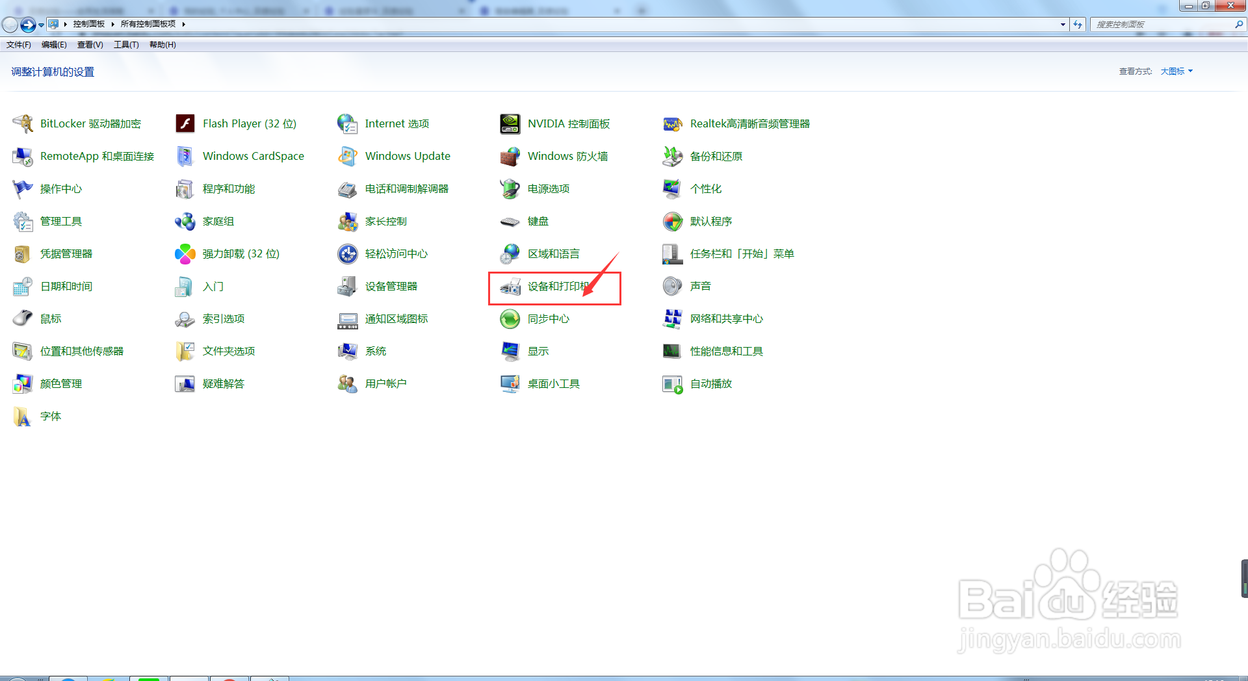1248x681 pixels.
Task: Open the 编辑(E) menu
Action: (x=54, y=45)
